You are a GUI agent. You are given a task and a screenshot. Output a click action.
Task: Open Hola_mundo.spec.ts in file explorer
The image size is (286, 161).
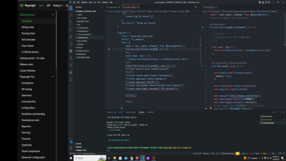84,34
